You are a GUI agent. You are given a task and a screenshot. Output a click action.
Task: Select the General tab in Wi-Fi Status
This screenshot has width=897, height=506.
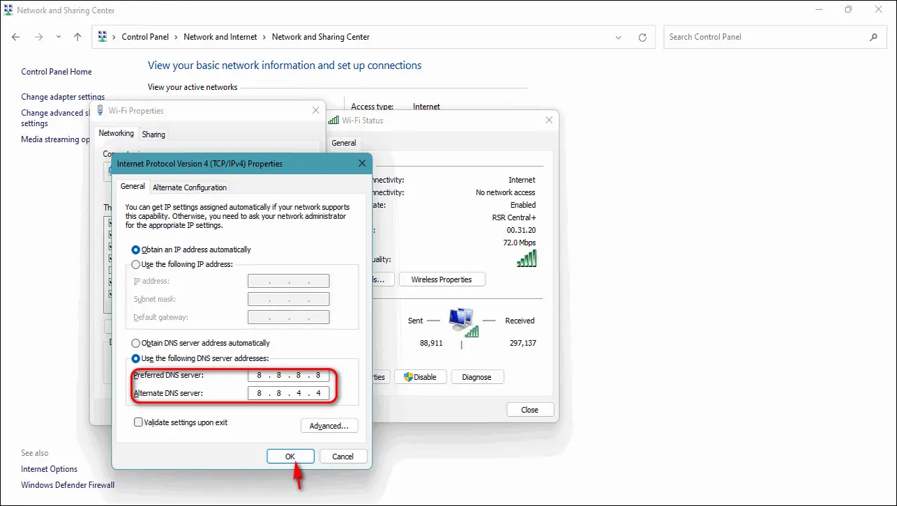[344, 143]
